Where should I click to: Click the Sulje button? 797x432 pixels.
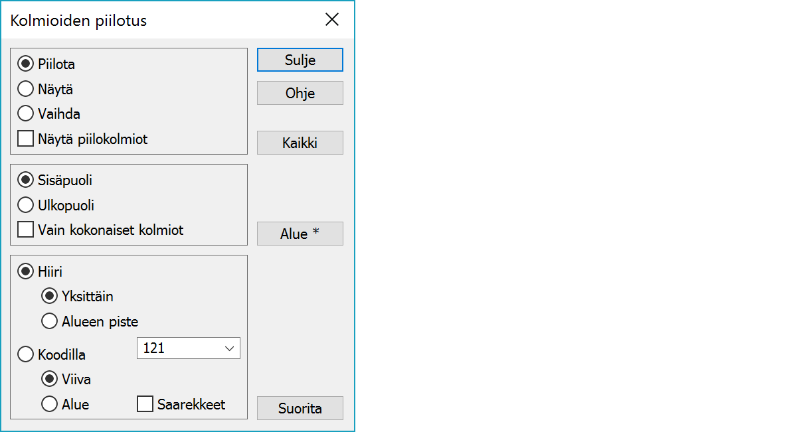coord(300,60)
